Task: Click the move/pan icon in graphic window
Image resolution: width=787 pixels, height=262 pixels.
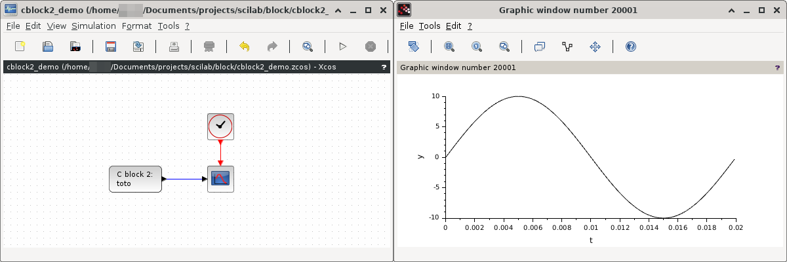Action: pos(595,47)
